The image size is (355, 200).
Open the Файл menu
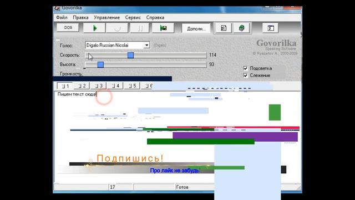coord(62,17)
